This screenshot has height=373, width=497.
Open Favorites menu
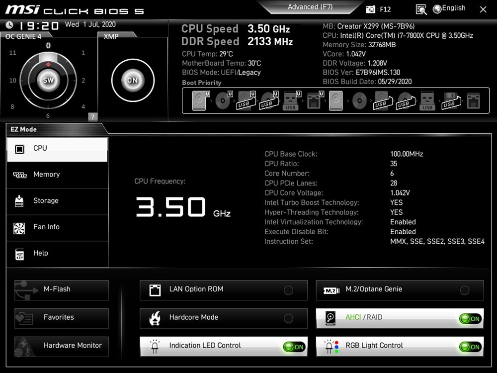(62, 318)
